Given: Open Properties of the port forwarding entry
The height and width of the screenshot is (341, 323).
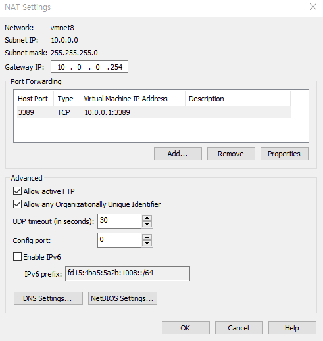Looking at the screenshot, I should click(284, 154).
